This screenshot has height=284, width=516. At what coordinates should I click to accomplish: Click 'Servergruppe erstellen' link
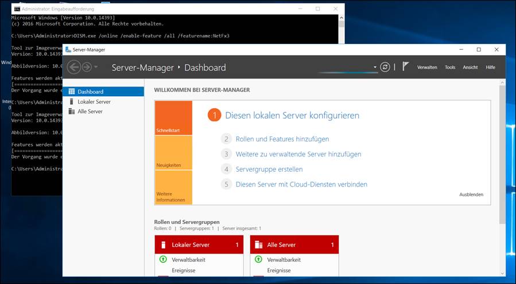click(x=269, y=169)
